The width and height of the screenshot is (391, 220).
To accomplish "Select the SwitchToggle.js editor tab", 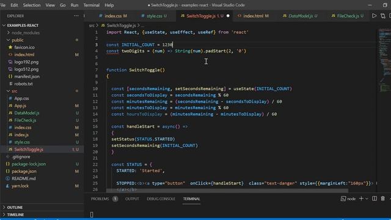I will pyautogui.click(x=201, y=16).
